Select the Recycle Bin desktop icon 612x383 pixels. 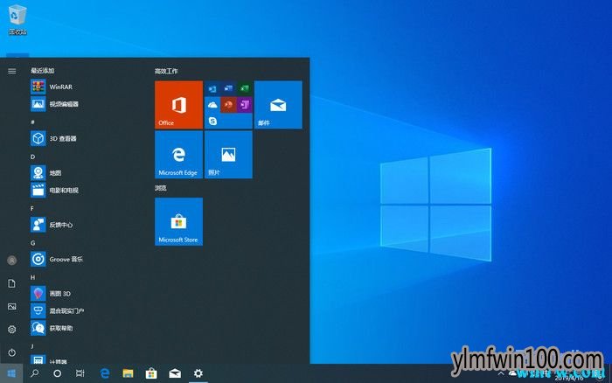[17, 19]
